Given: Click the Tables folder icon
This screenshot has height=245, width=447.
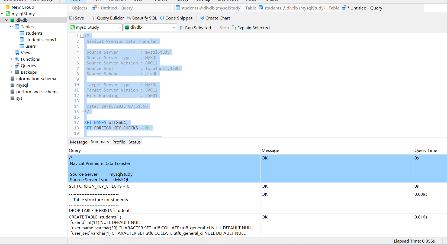Looking at the screenshot, I should pos(17,27).
